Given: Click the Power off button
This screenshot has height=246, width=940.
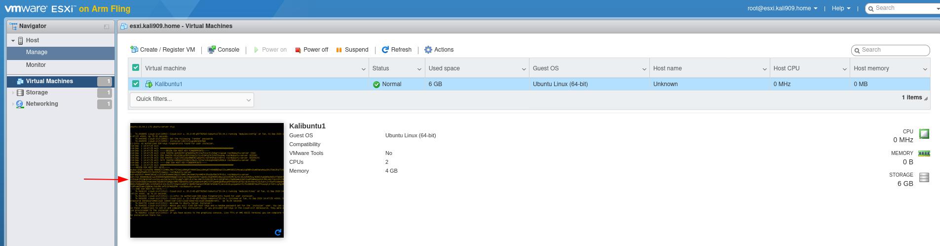Looking at the screenshot, I should coord(311,50).
